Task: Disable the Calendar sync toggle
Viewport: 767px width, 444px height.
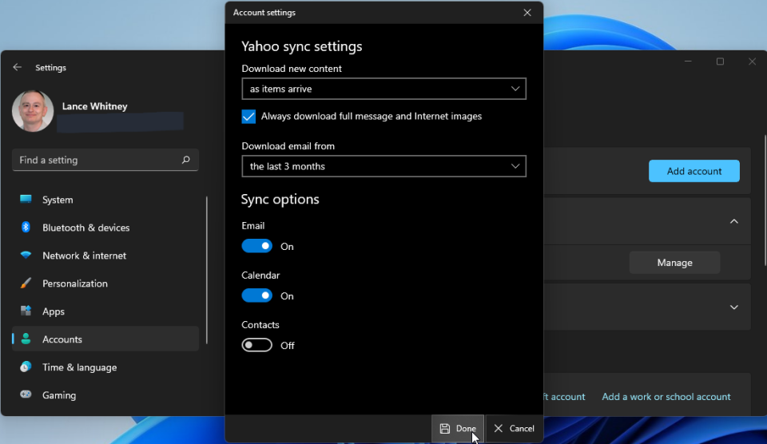Action: click(x=257, y=296)
